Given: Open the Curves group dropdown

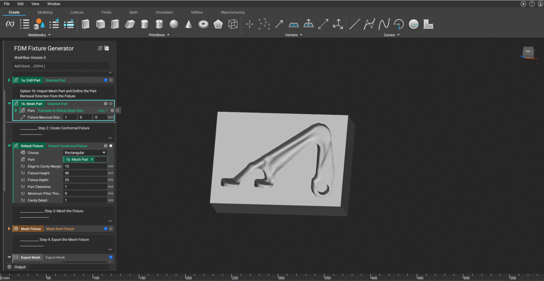Looking at the screenshot, I should coord(392,35).
